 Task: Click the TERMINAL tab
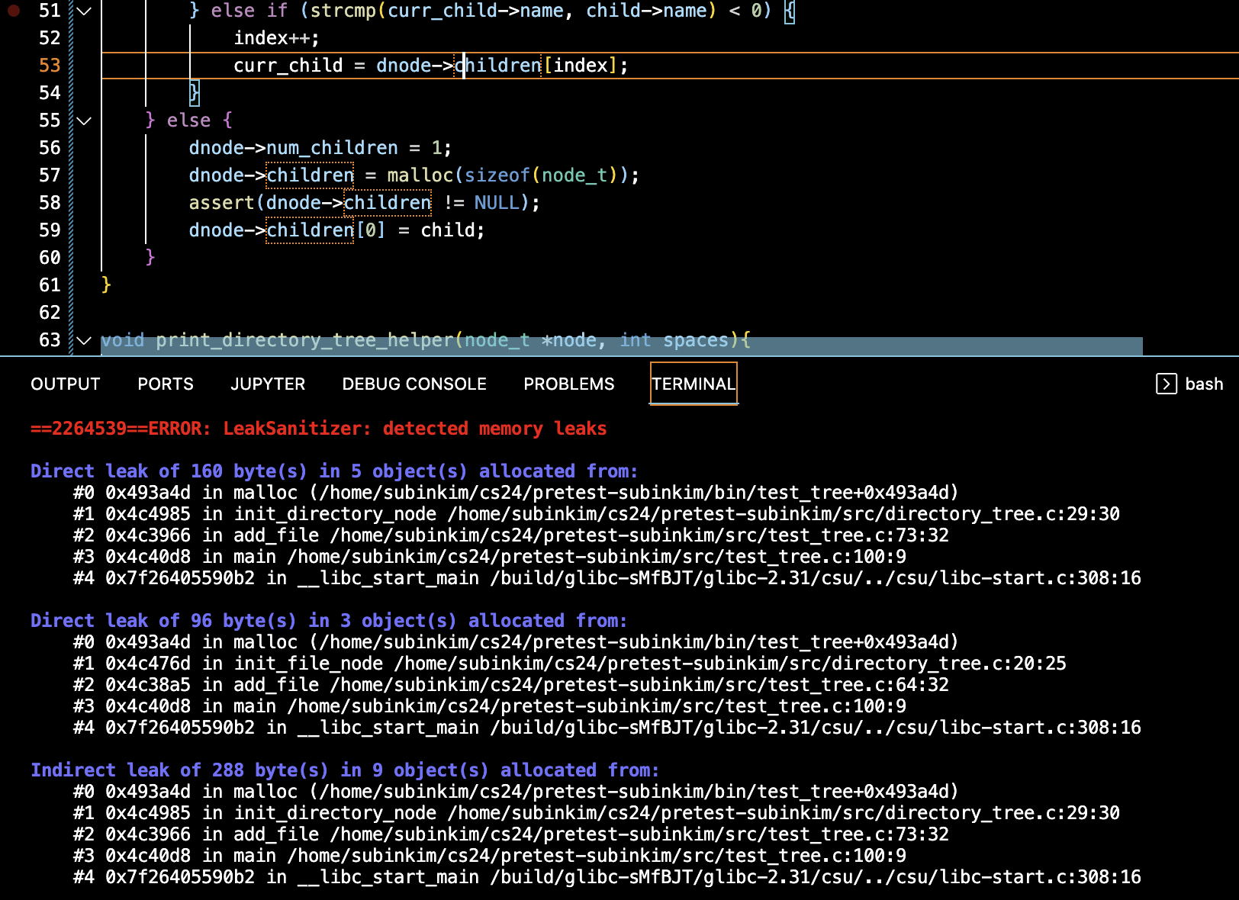point(693,384)
